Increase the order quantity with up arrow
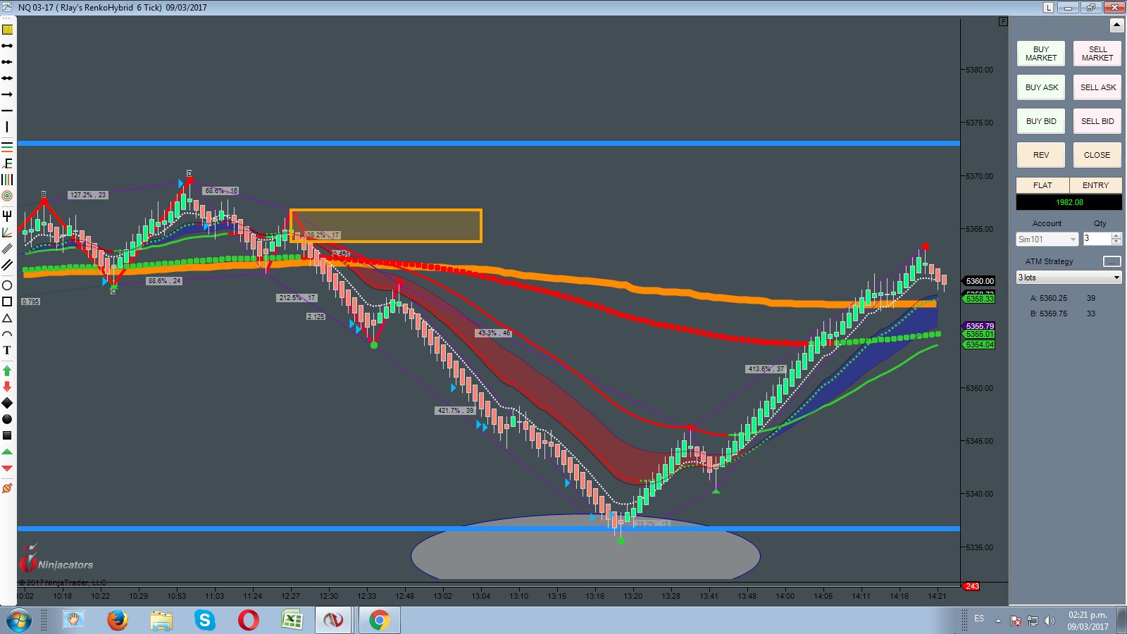1127x634 pixels. click(x=1116, y=236)
